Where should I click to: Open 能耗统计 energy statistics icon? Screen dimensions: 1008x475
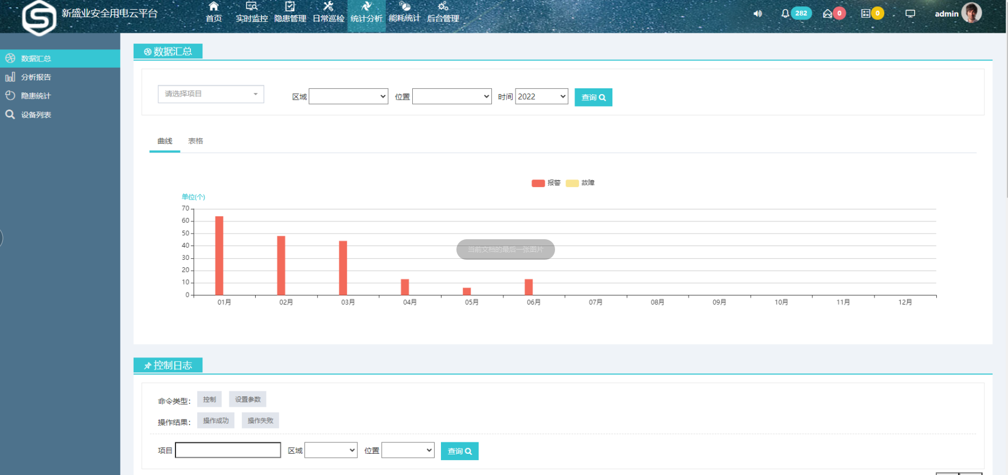(405, 6)
